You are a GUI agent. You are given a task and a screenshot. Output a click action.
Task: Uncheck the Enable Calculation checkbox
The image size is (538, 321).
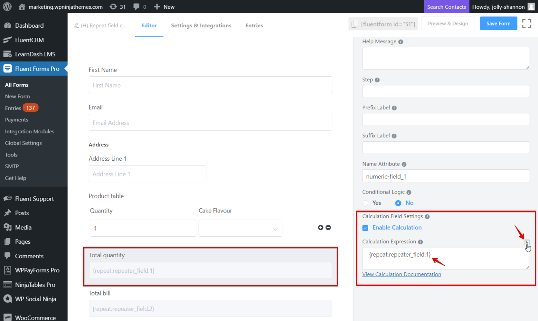point(365,228)
